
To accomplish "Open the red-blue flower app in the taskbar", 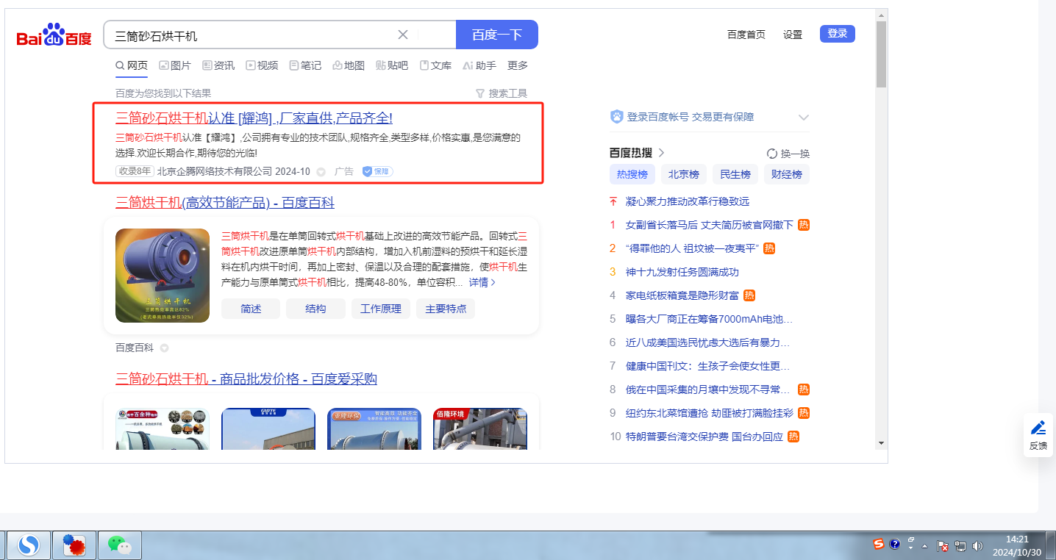I will pos(74,545).
